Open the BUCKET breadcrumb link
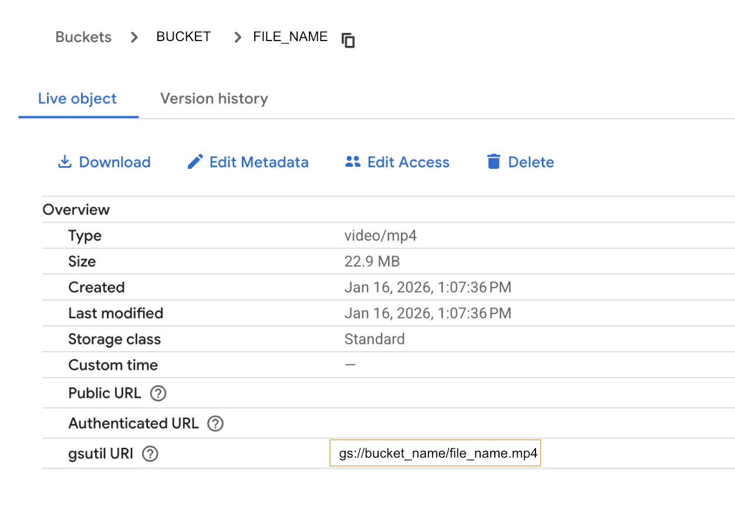 pos(183,36)
